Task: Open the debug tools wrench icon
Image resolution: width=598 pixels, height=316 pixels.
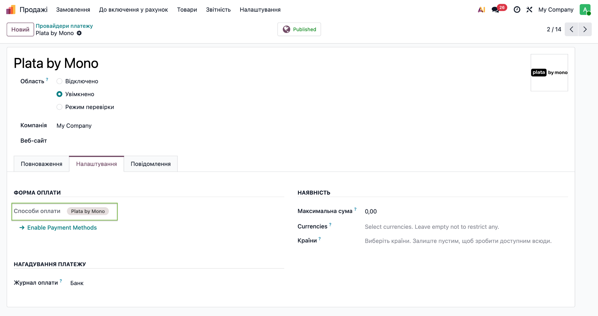Action: [x=529, y=10]
